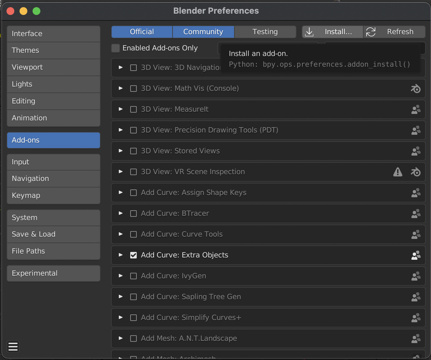The image size is (431, 360).
Task: Expand Stored Views add-on details
Action: coord(121,151)
